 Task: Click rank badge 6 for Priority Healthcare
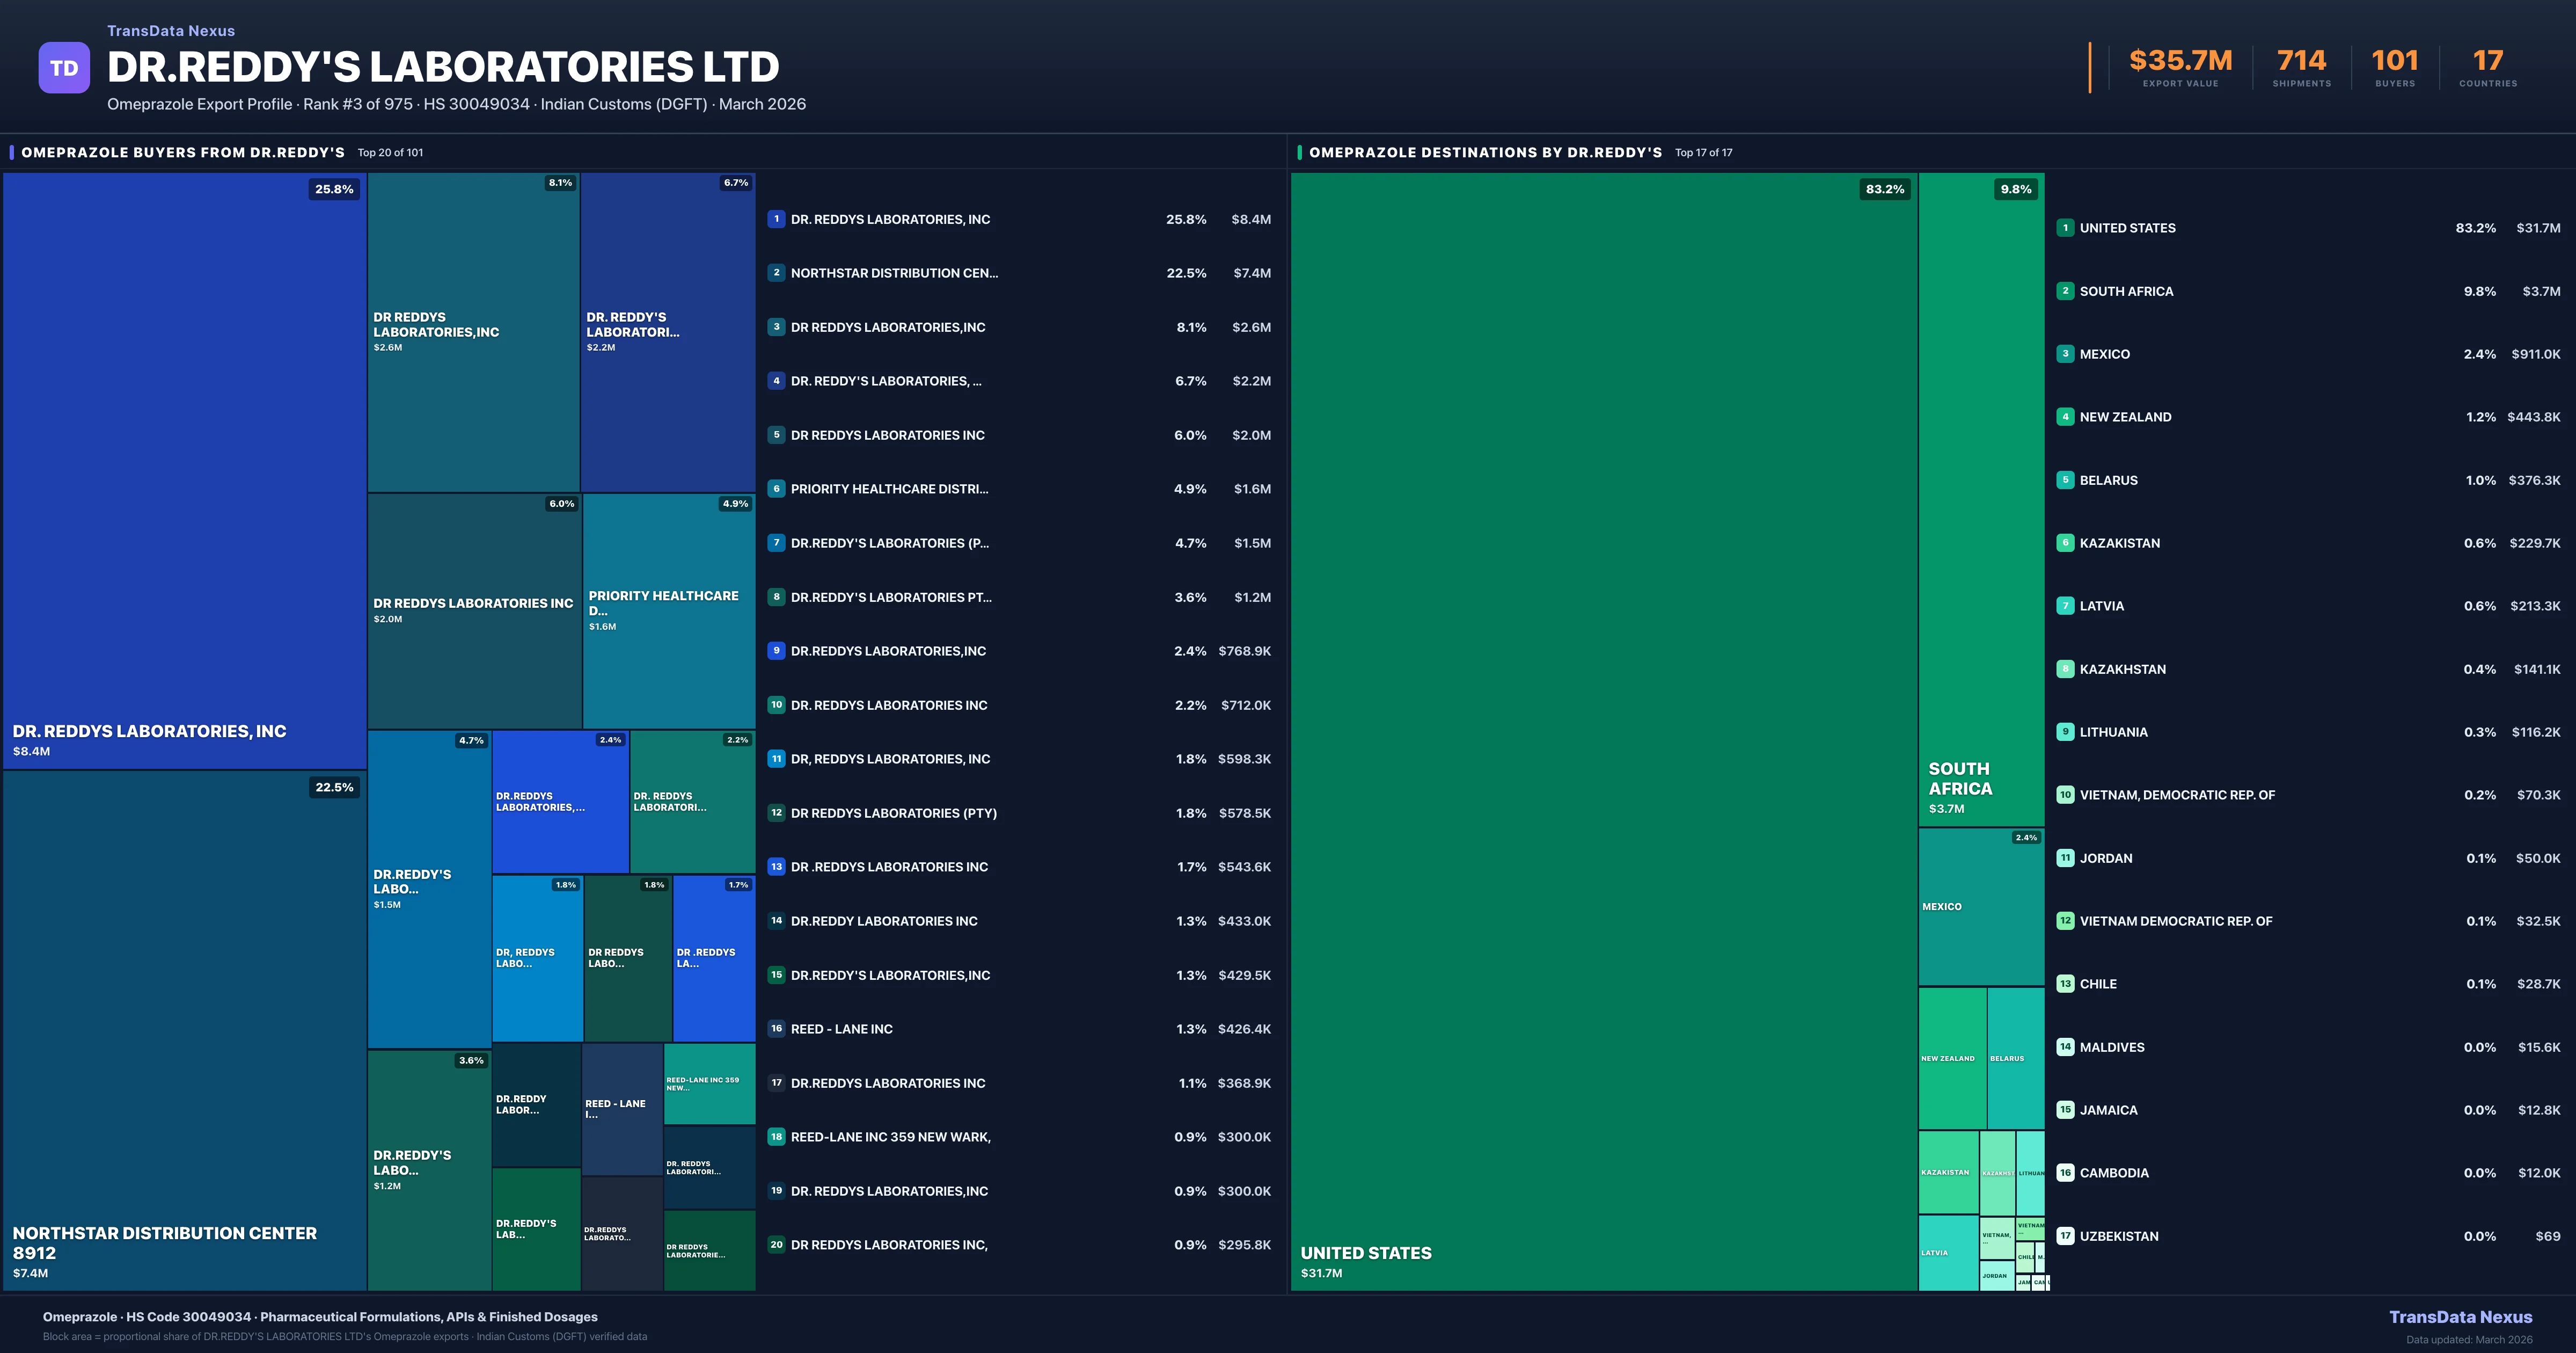776,489
